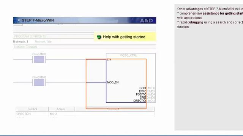The height and width of the screenshot is (136, 243).
Task: Click the EN input of the block
Action: pyautogui.click(x=109, y=60)
